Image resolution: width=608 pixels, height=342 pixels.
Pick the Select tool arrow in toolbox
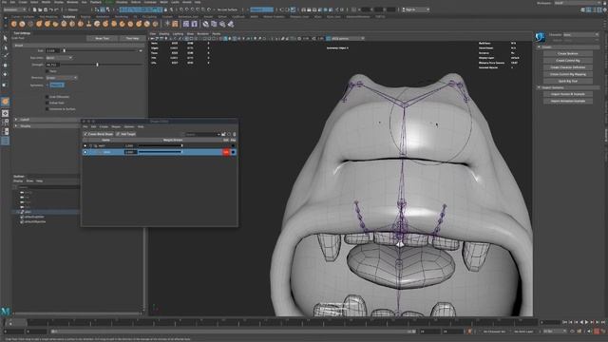(5, 38)
